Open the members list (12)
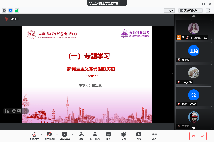Viewport: 214px width, 142px height. point(95,135)
